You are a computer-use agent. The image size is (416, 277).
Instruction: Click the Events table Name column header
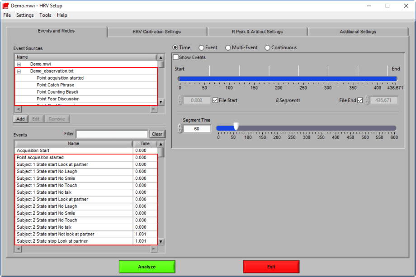click(74, 144)
